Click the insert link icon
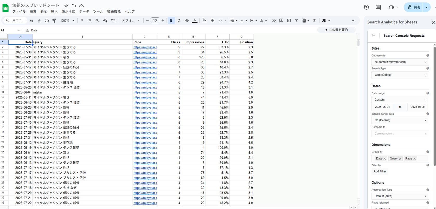 tap(274, 21)
